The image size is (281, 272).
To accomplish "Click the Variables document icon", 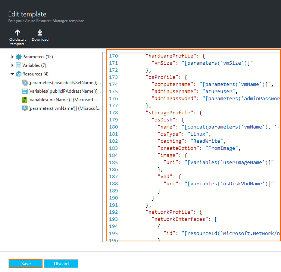I will click(18, 65).
